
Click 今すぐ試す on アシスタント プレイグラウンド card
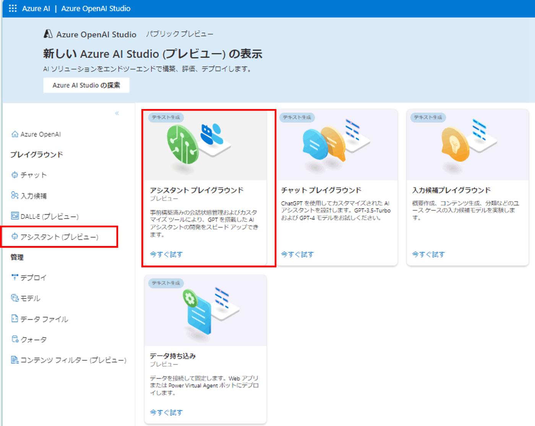166,254
